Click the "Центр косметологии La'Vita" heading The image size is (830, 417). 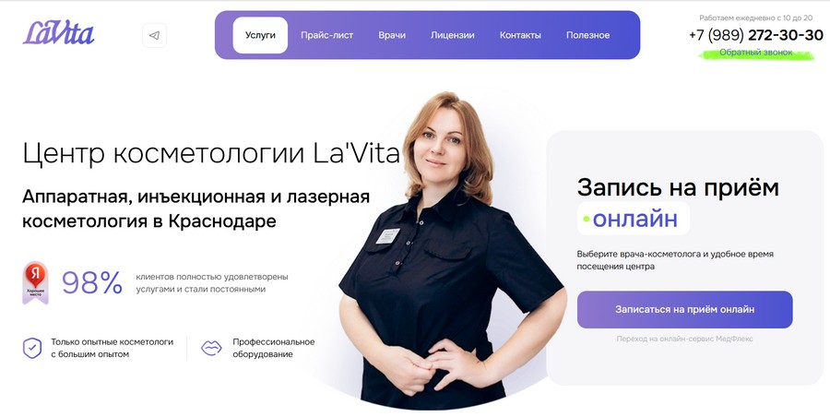click(211, 154)
